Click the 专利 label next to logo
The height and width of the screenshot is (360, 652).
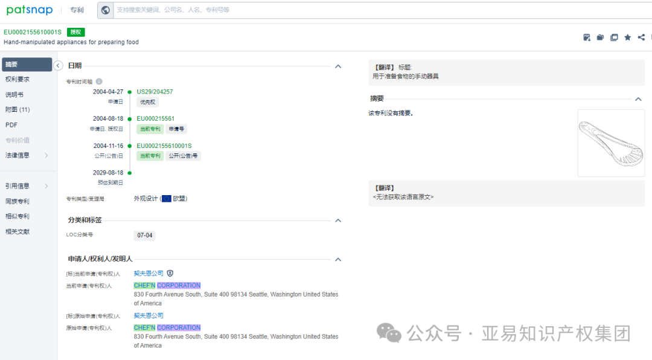[x=77, y=10]
